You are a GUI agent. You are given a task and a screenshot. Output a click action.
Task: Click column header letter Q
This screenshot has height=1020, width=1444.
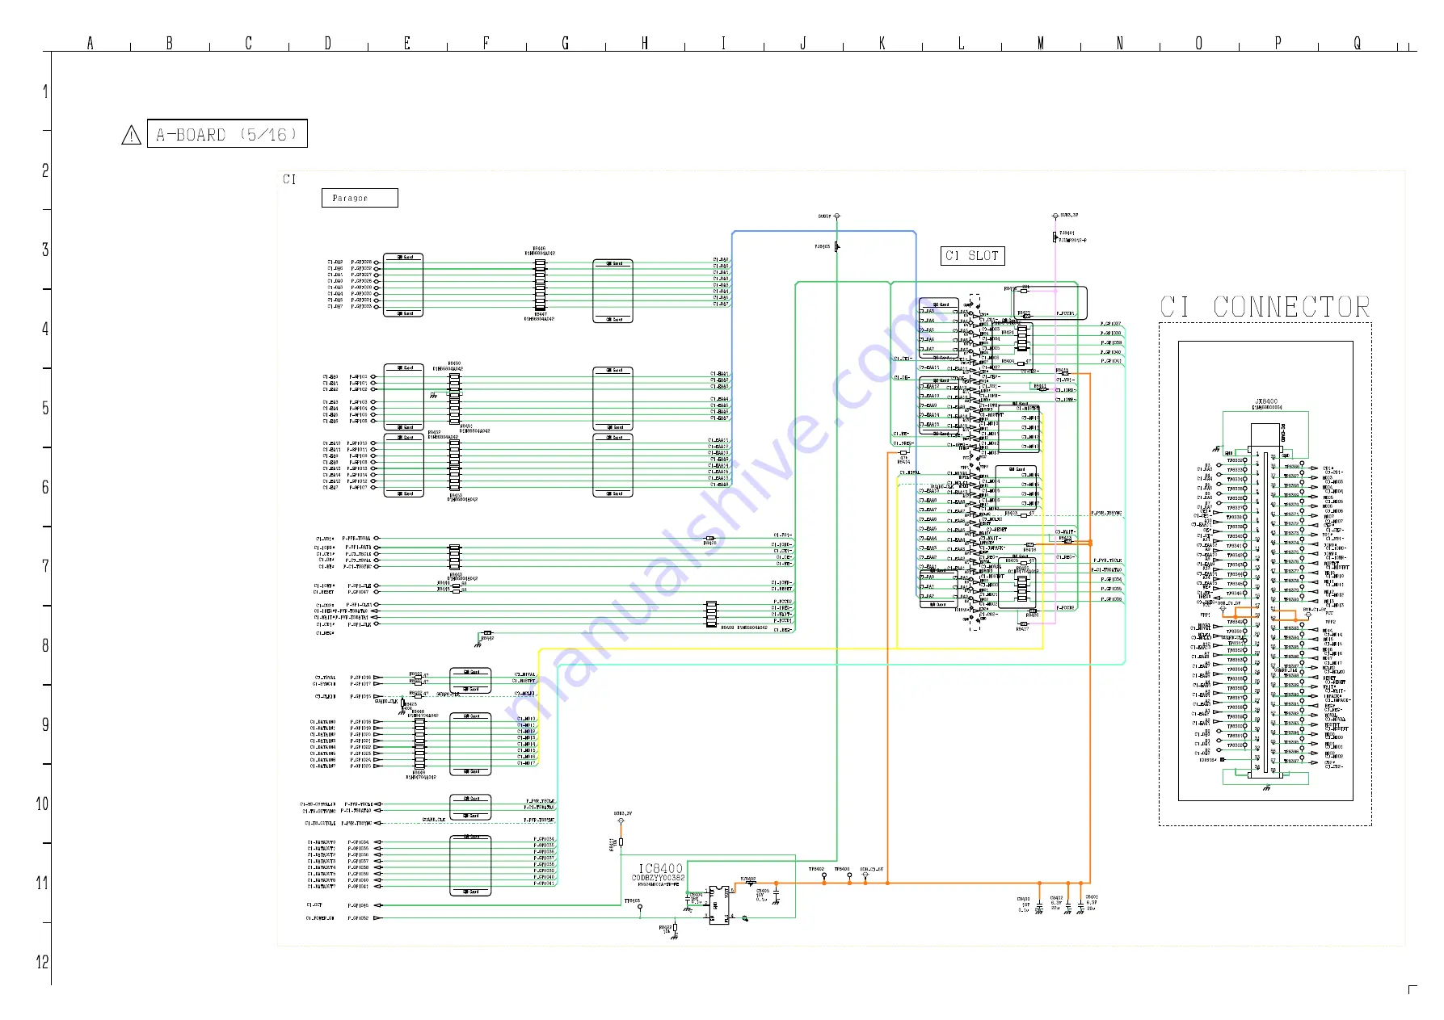1357,43
